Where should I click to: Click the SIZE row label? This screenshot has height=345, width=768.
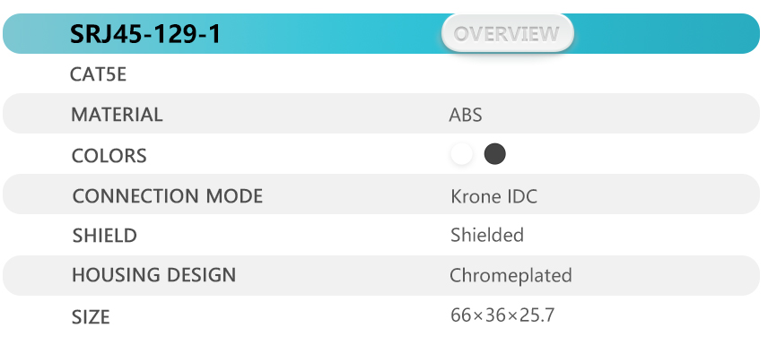tap(91, 317)
